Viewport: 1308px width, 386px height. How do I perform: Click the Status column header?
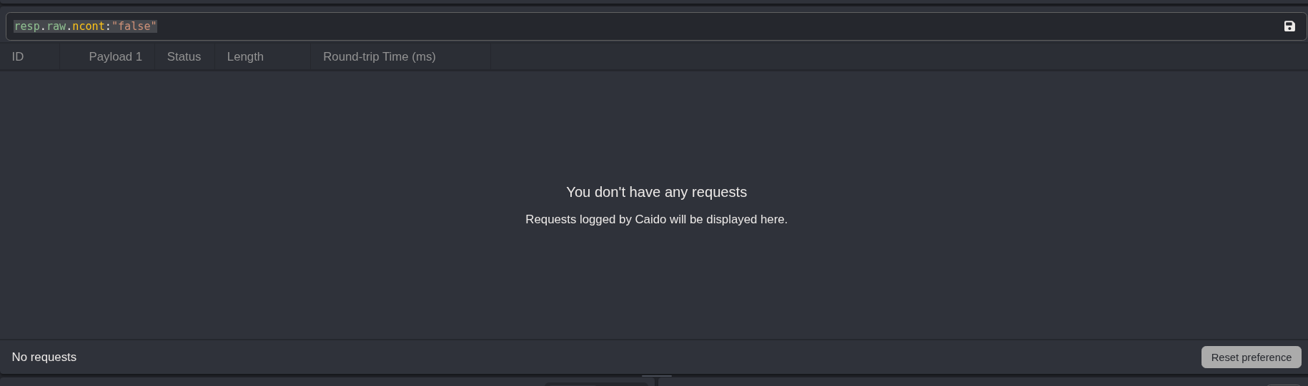pyautogui.click(x=184, y=57)
